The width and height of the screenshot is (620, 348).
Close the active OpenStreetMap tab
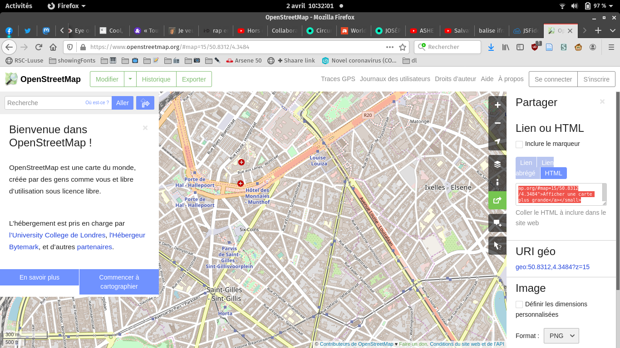click(x=570, y=31)
